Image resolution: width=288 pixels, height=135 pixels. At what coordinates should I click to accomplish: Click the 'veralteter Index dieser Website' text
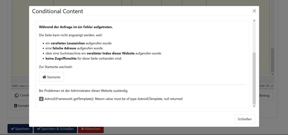[111, 53]
